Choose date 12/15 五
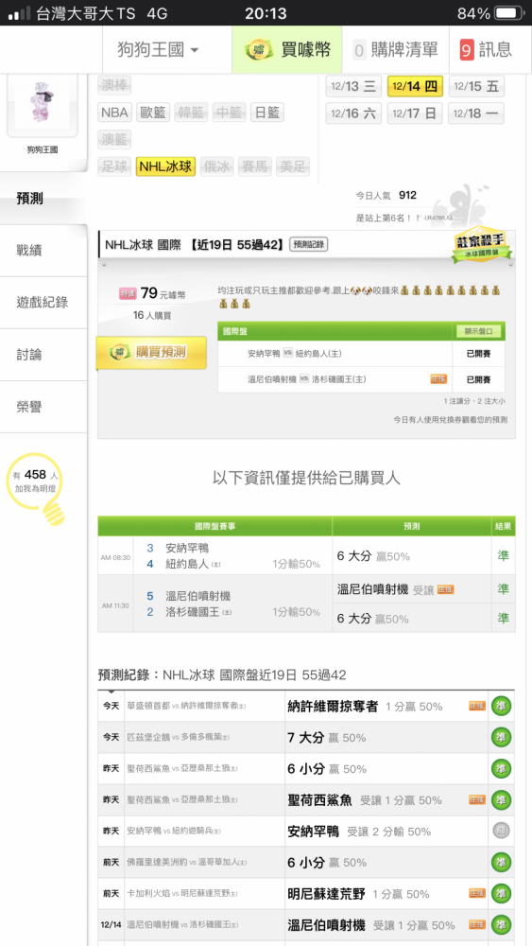 (x=476, y=86)
